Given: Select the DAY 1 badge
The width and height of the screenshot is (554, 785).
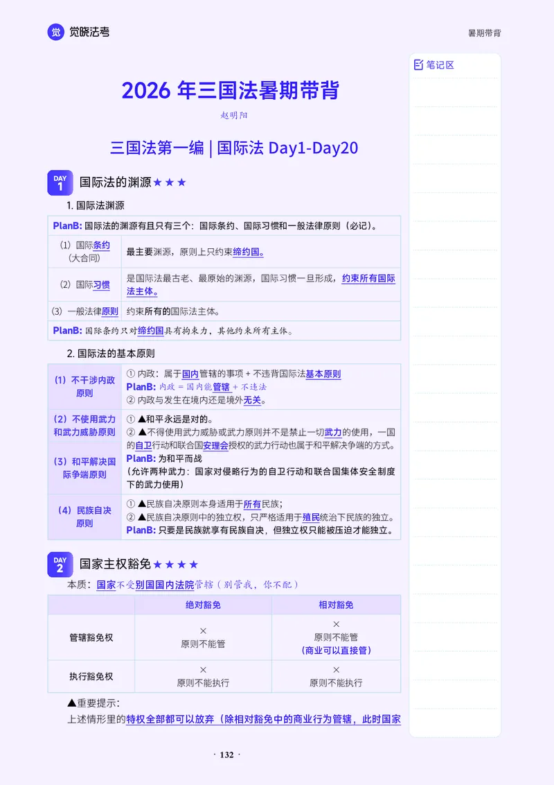Looking at the screenshot, I should point(60,183).
